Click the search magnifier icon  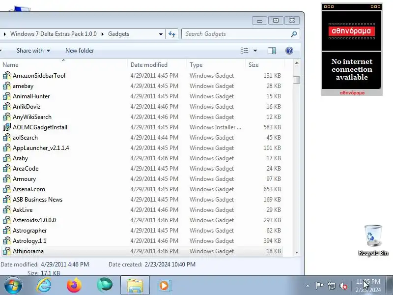pos(294,34)
